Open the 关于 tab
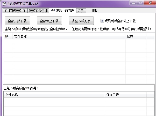This screenshot has width=156, height=116. point(81,11)
